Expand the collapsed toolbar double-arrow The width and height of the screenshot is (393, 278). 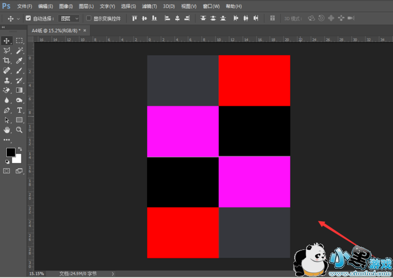4,28
